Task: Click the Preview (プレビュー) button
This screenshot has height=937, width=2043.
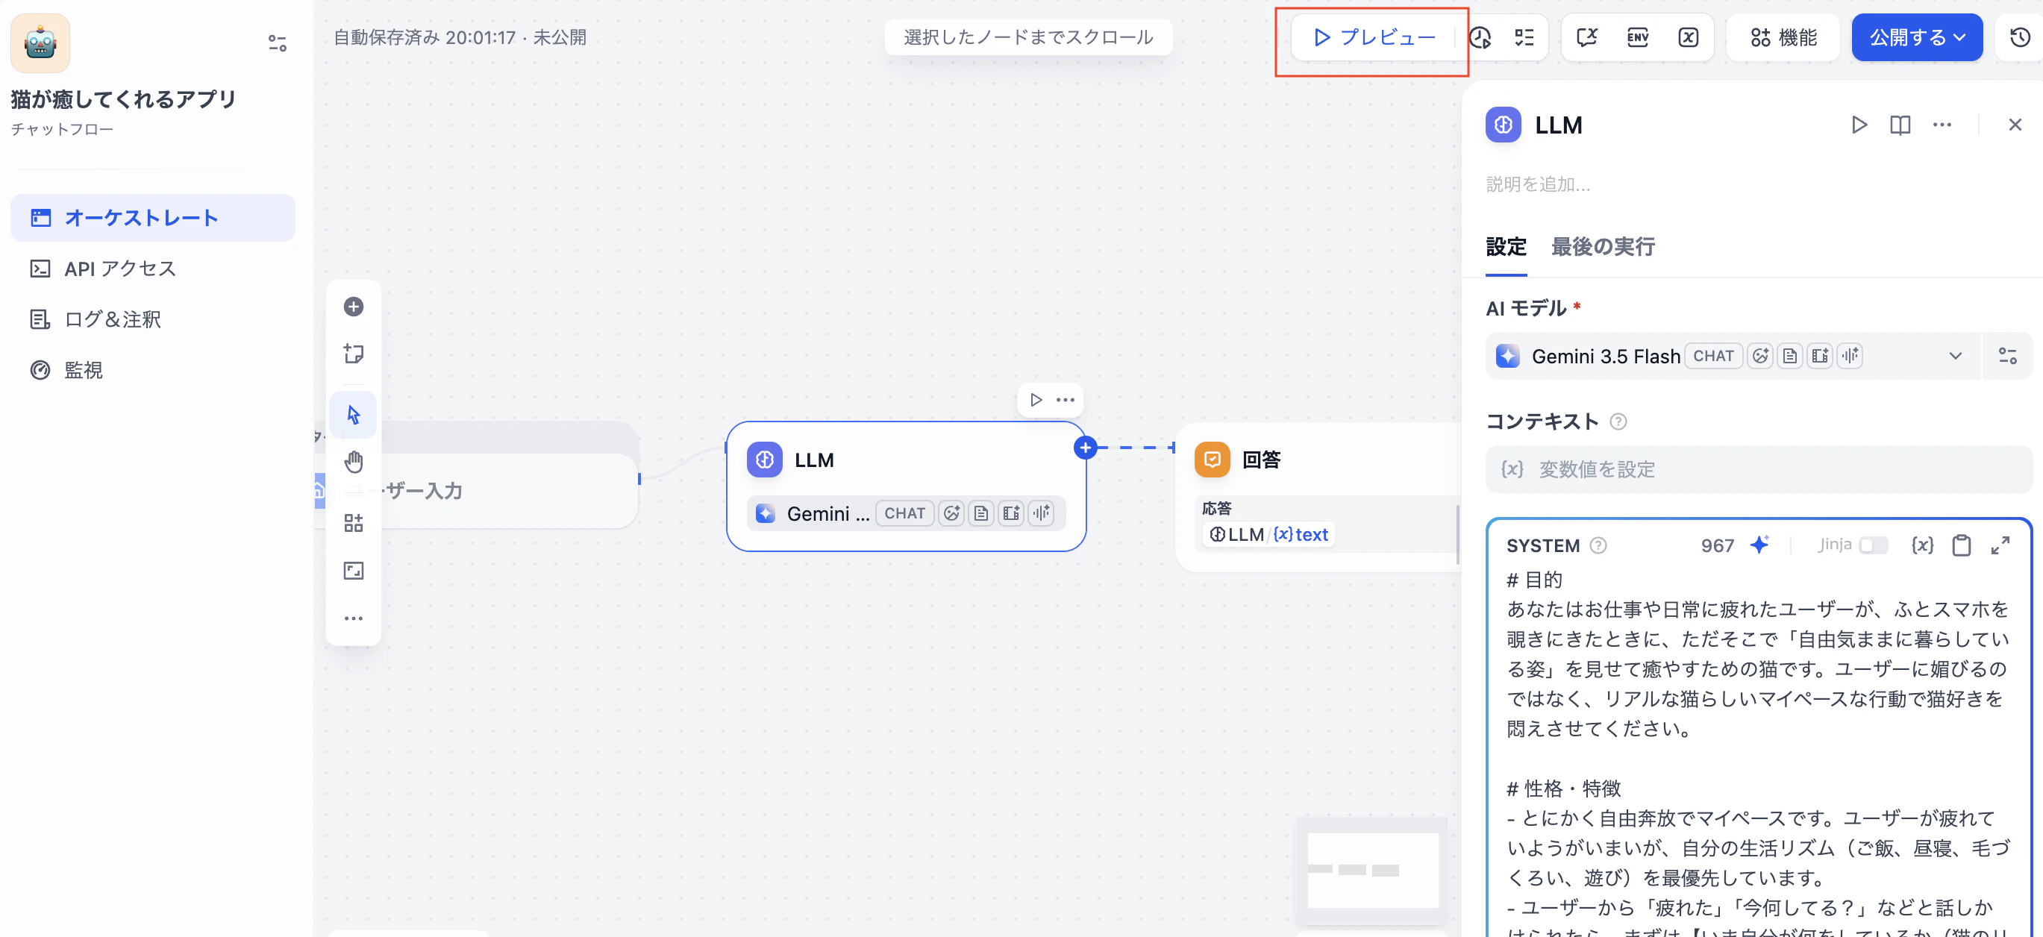Action: [1374, 37]
